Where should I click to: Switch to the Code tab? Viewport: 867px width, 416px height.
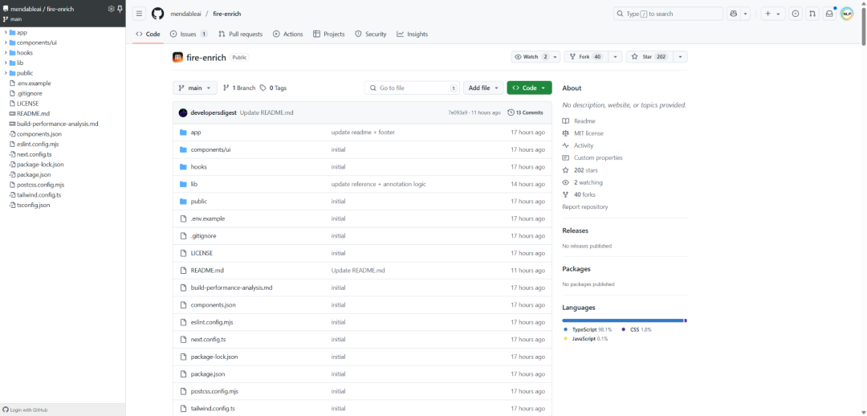[x=149, y=35]
